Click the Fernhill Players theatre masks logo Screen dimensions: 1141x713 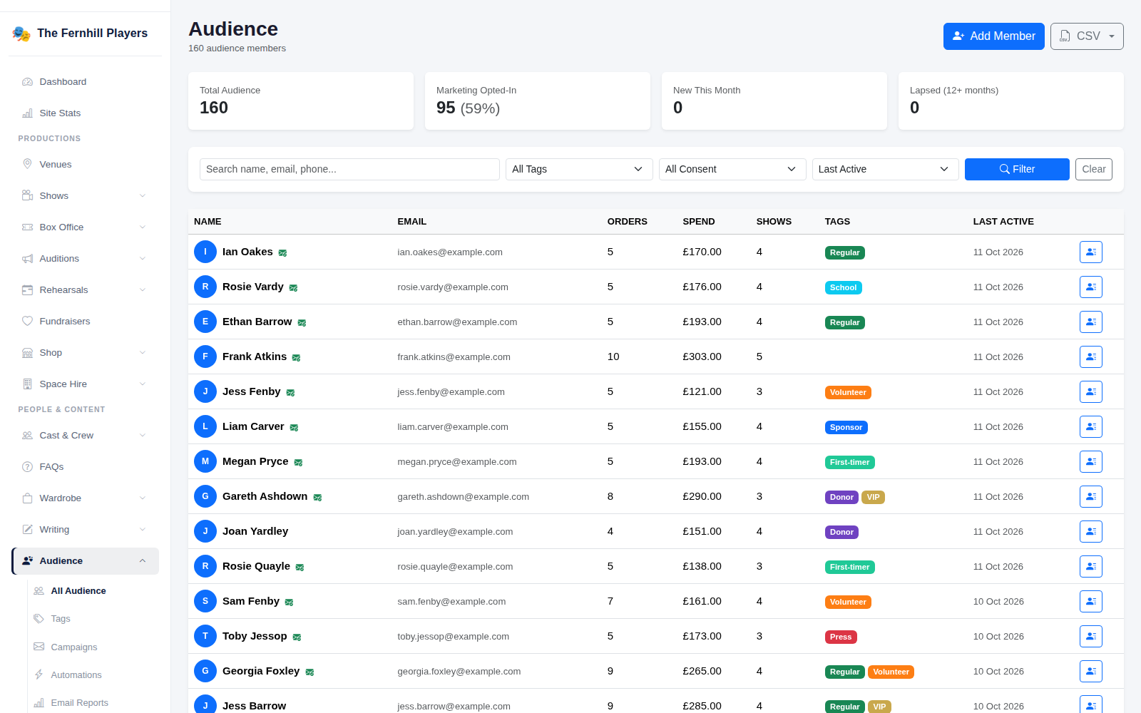[x=21, y=34]
